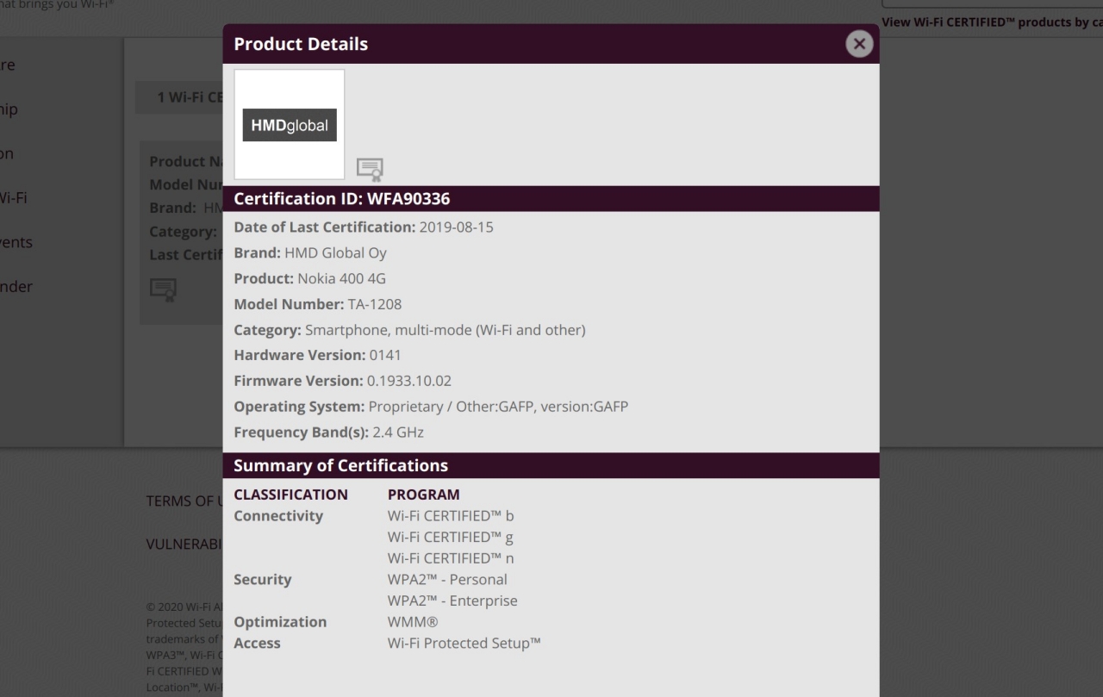Click certificate icon in background product card
1103x697 pixels.
pyautogui.click(x=163, y=289)
